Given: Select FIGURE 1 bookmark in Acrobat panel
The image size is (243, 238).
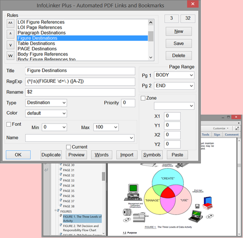Looking at the screenshot, I should pos(82,219).
